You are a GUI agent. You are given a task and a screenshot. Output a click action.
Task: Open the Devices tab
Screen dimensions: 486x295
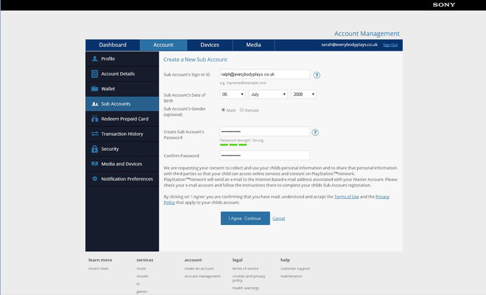point(209,45)
